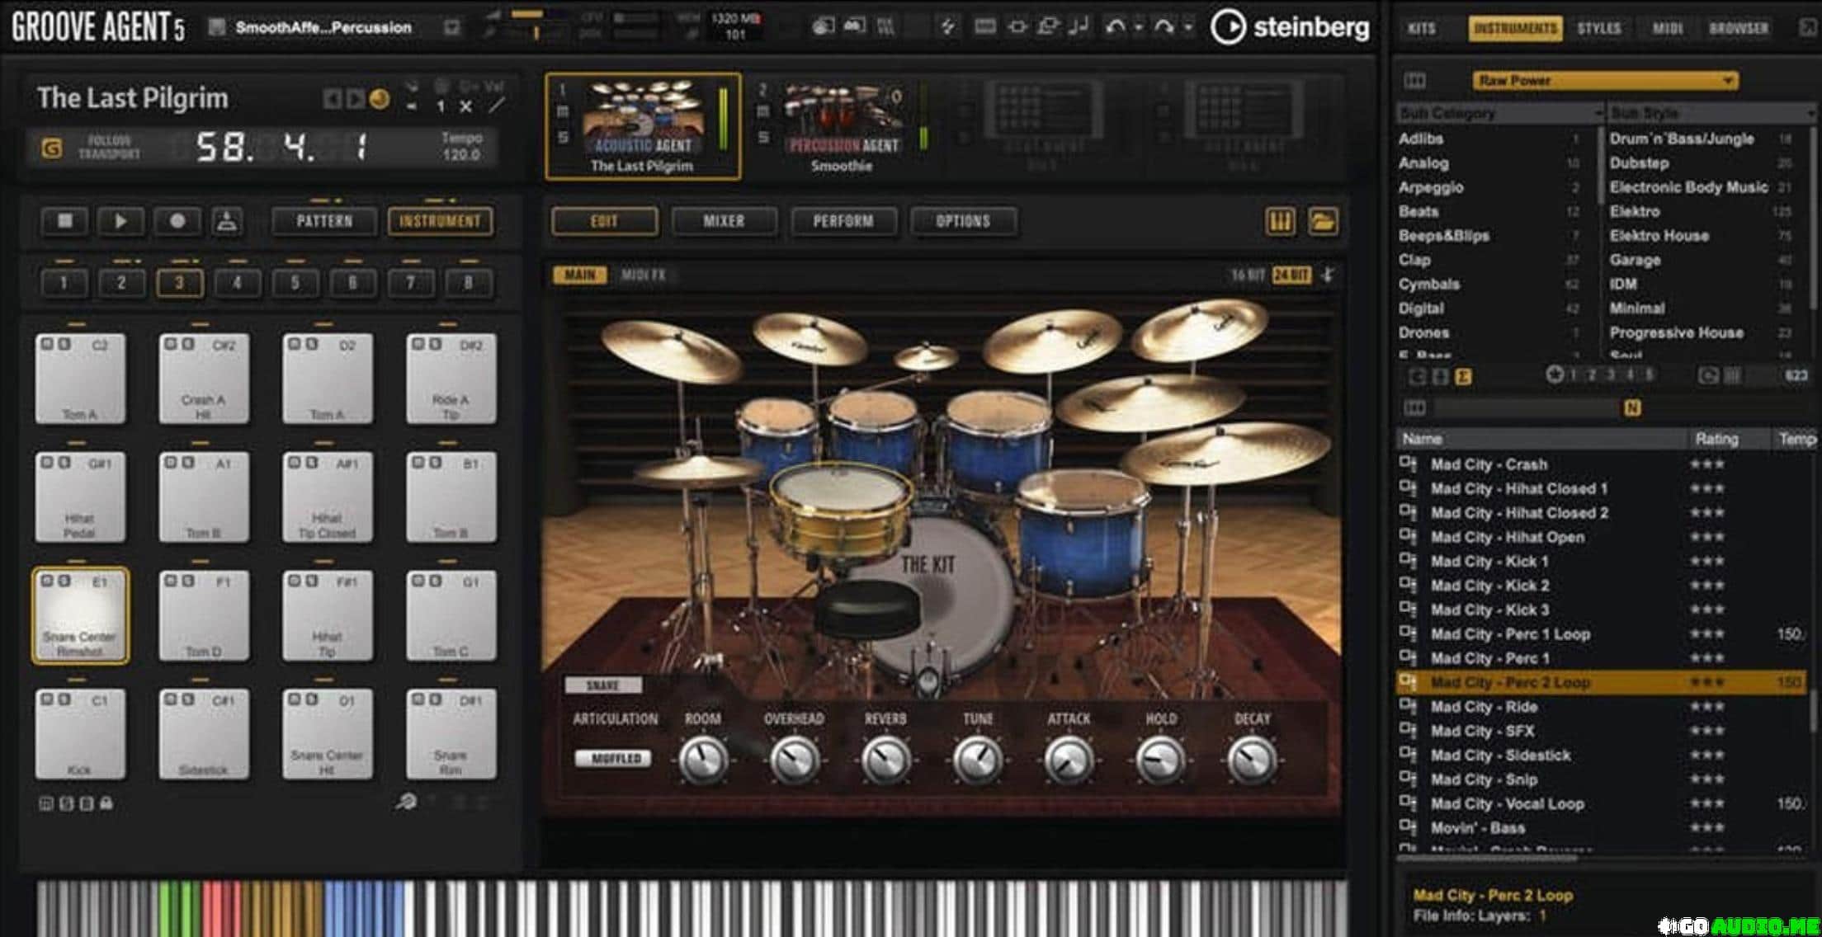This screenshot has height=937, width=1822.
Task: Click the yellow folder icon beside Options
Action: [x=1323, y=221]
